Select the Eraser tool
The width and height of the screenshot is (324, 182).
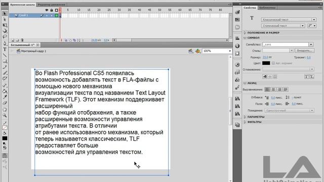click(x=5, y=103)
